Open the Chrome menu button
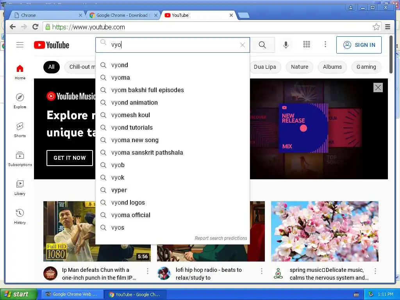This screenshot has height=300, width=400. [x=388, y=27]
